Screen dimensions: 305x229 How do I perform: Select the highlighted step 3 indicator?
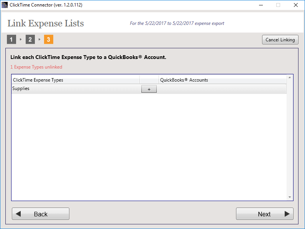coord(49,39)
